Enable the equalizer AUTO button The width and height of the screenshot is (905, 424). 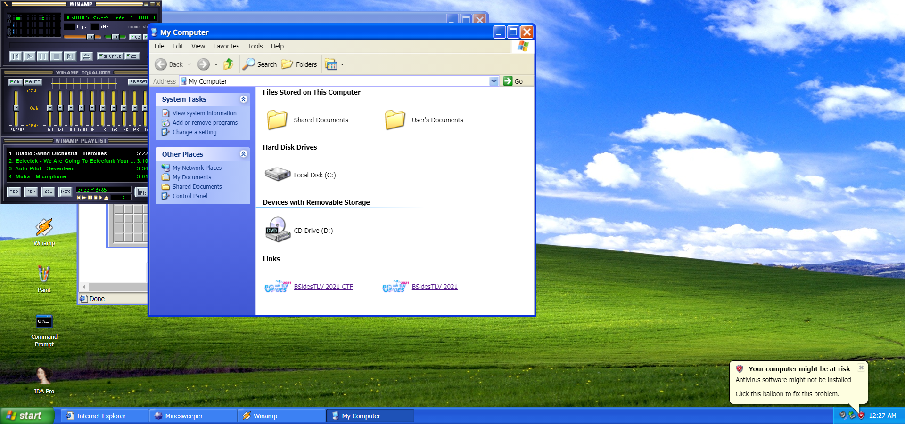tap(33, 82)
